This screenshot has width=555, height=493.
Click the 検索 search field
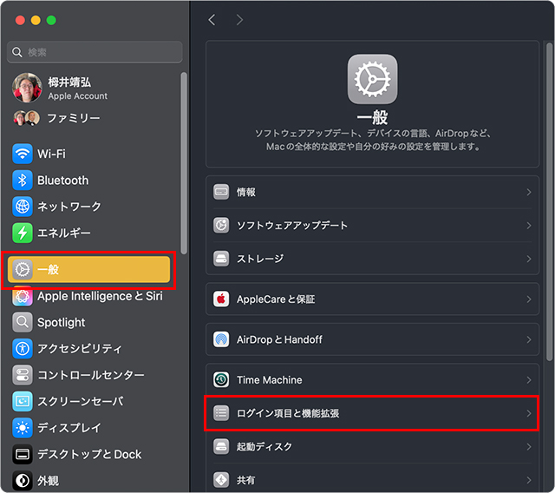[95, 52]
